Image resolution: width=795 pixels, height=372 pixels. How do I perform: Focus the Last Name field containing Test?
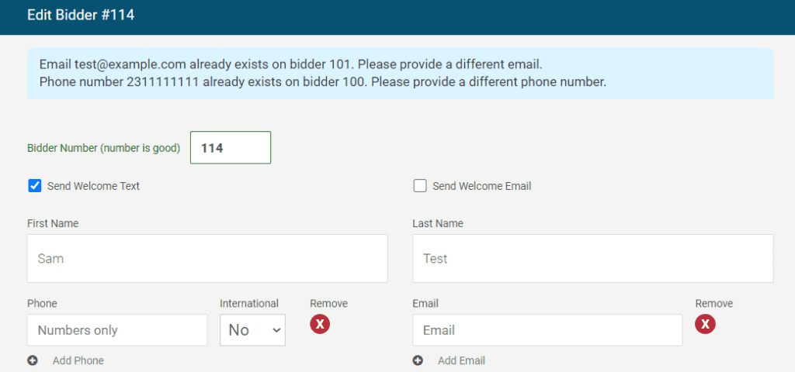tap(592, 259)
